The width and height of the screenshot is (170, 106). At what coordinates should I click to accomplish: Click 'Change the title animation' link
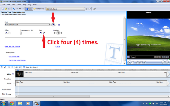17,60
